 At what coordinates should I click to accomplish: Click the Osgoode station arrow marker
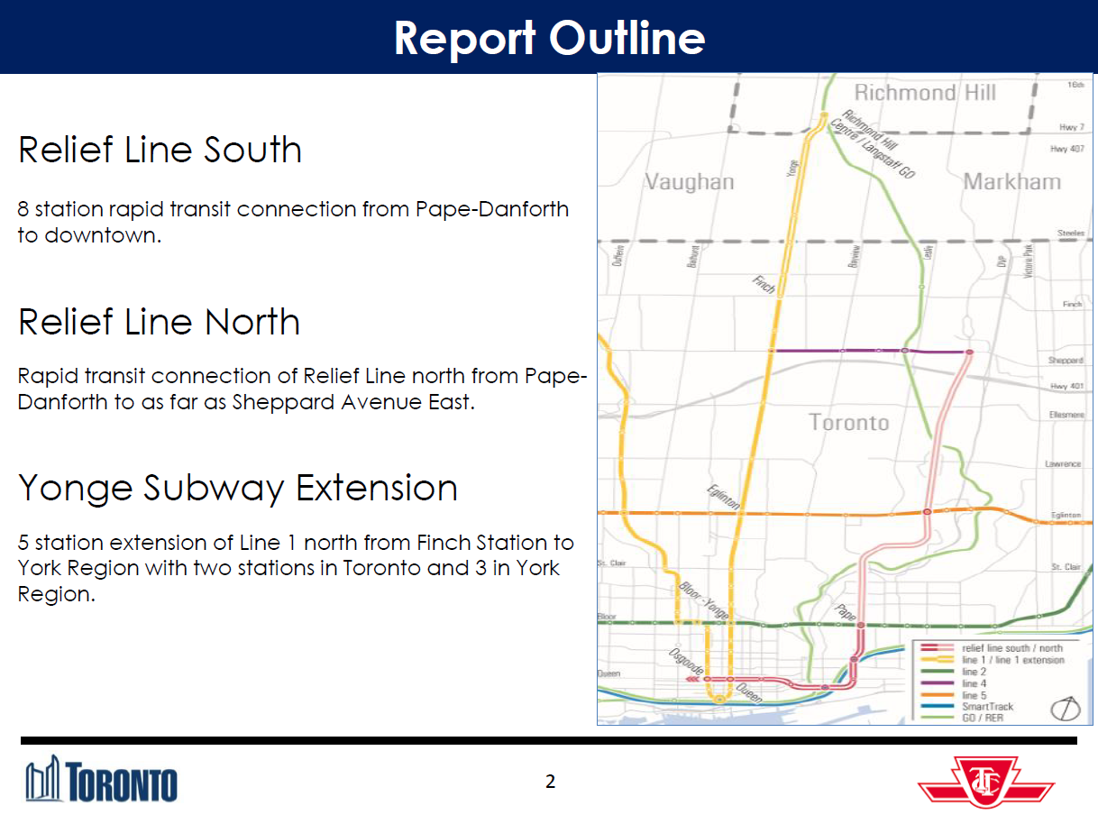tap(691, 679)
